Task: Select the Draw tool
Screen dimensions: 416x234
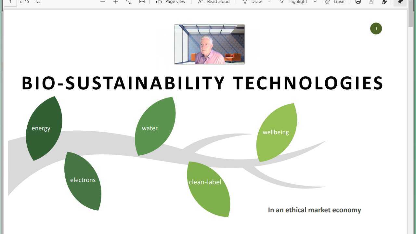Action: [252, 2]
